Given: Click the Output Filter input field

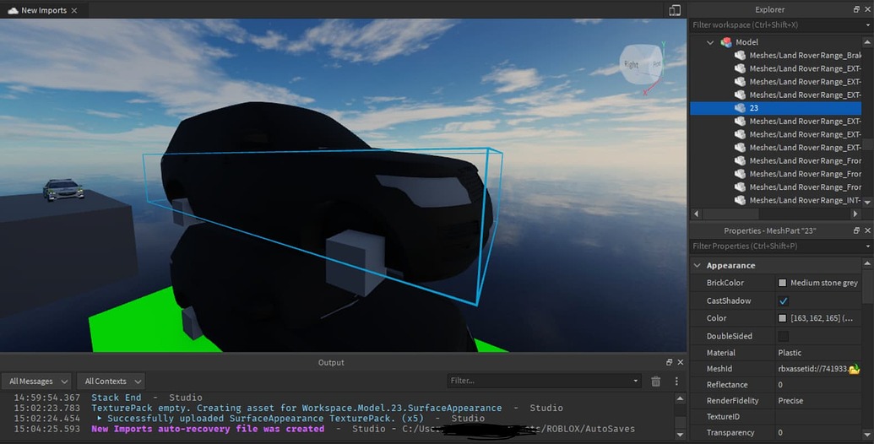Looking at the screenshot, I should pos(540,381).
